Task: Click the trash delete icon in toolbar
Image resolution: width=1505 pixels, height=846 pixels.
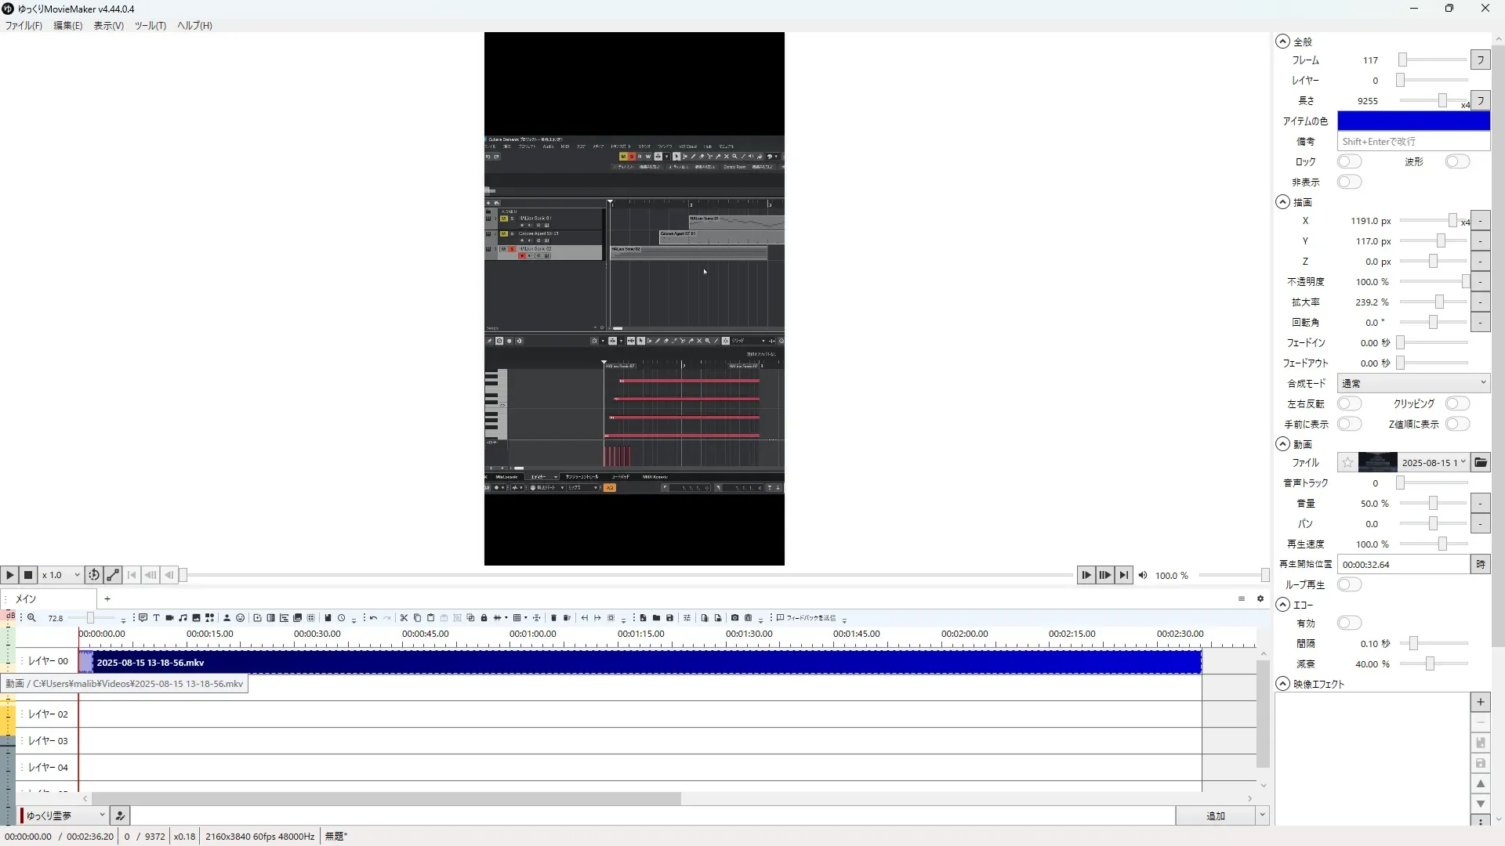Action: pyautogui.click(x=553, y=618)
